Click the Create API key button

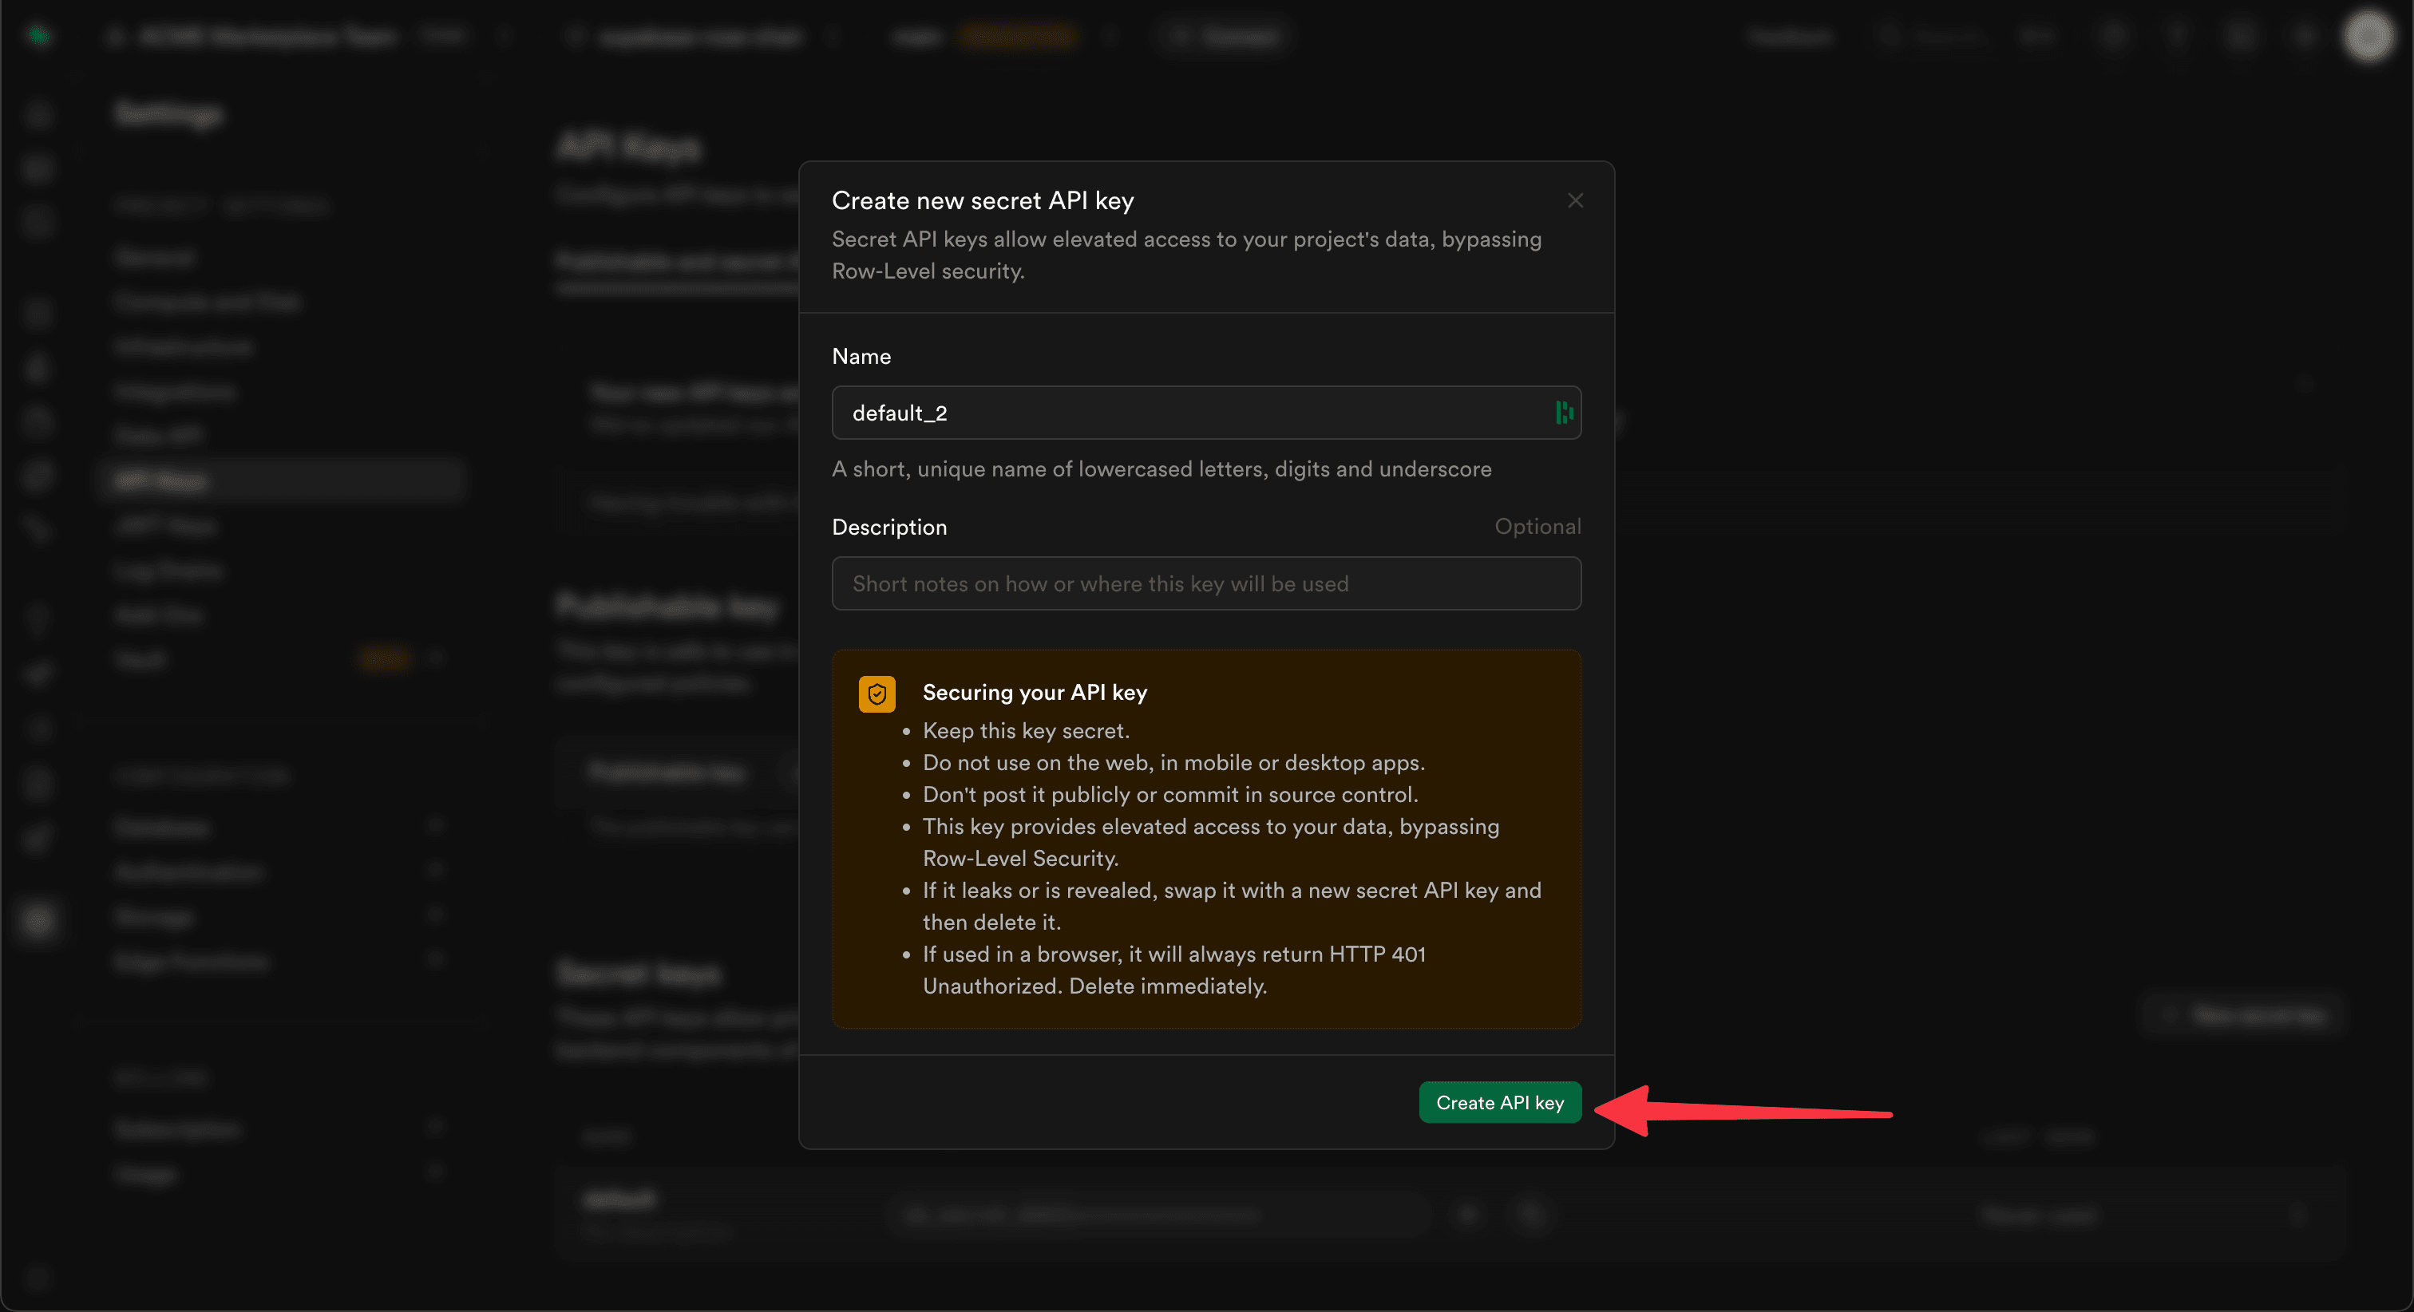[x=1499, y=1103]
